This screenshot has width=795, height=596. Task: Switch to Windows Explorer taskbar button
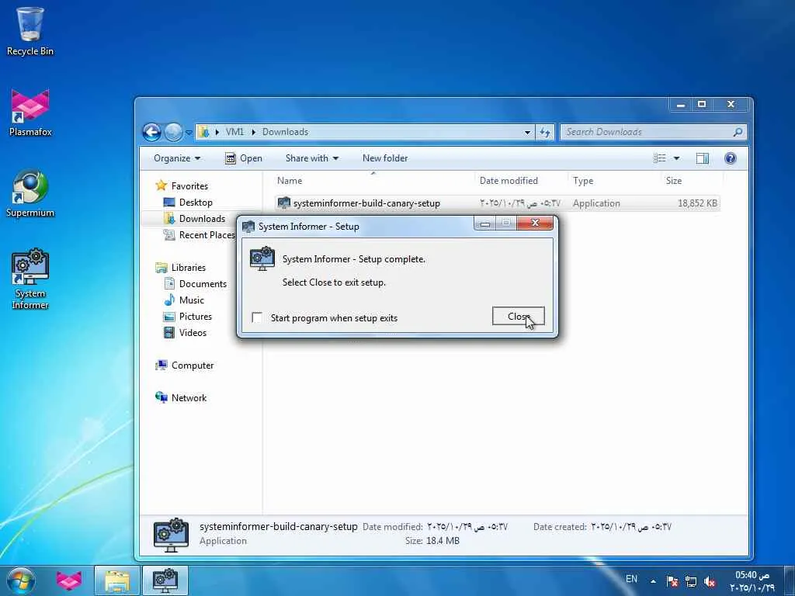(x=117, y=580)
